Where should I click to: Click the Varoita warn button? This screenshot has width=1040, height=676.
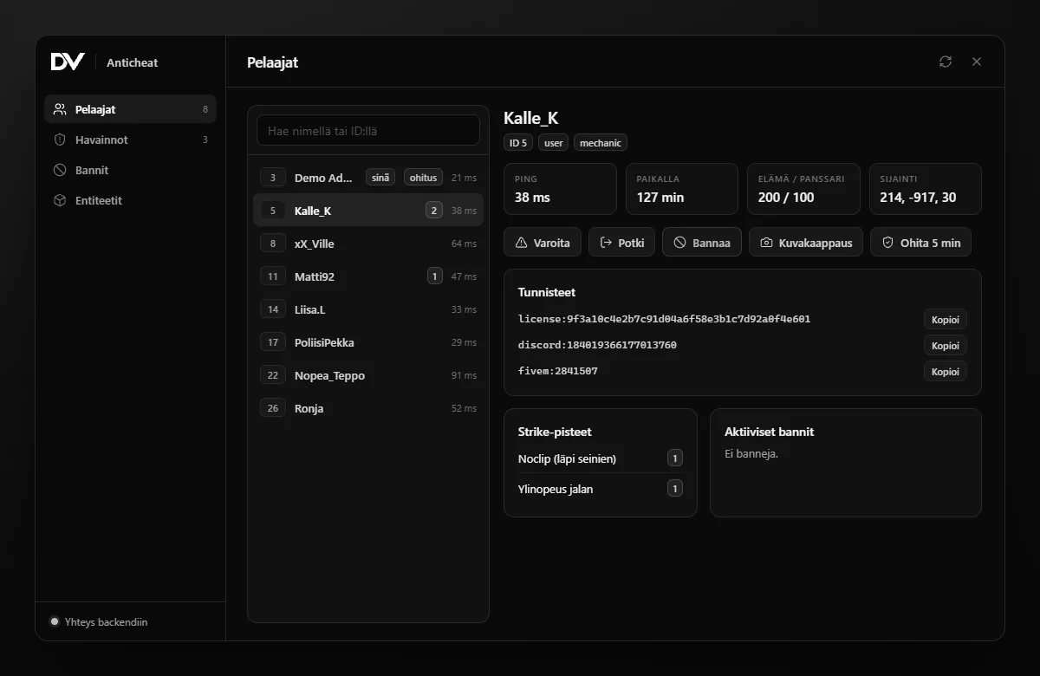(x=543, y=243)
